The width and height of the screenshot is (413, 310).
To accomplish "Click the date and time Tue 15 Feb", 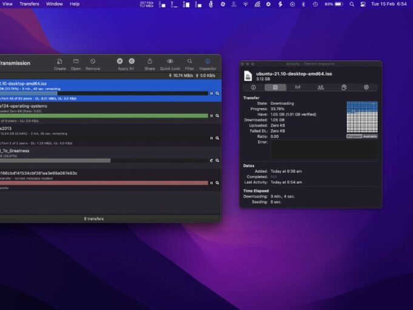I will [389, 4].
